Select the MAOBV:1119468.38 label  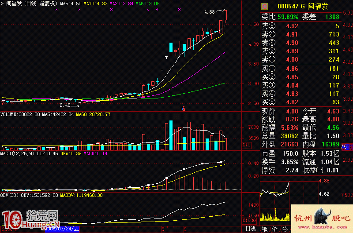pos(82,195)
